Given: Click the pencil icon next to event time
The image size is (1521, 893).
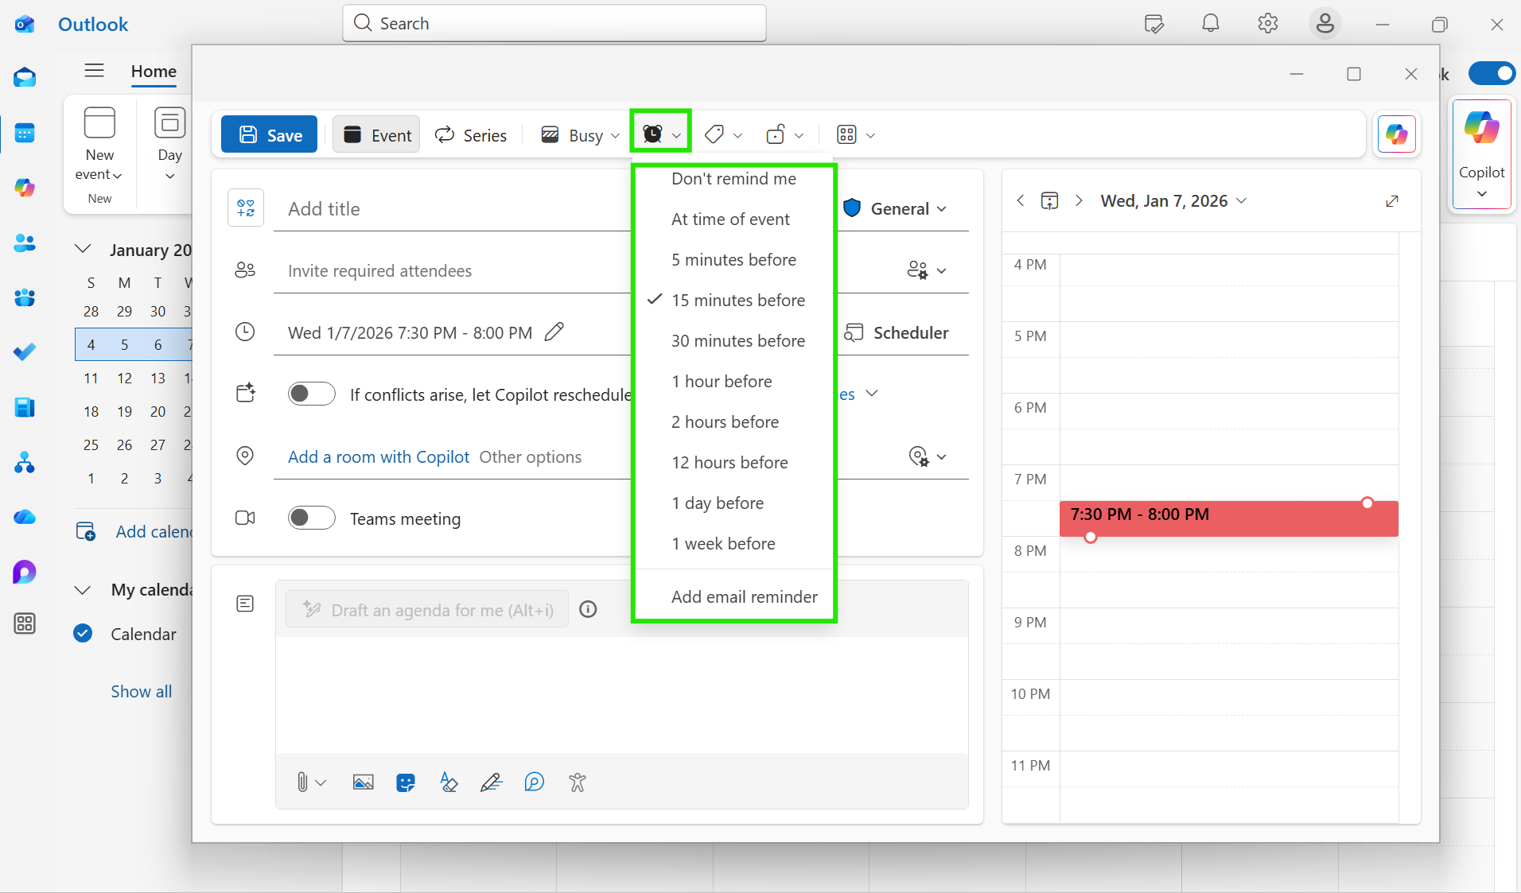Looking at the screenshot, I should [x=554, y=332].
